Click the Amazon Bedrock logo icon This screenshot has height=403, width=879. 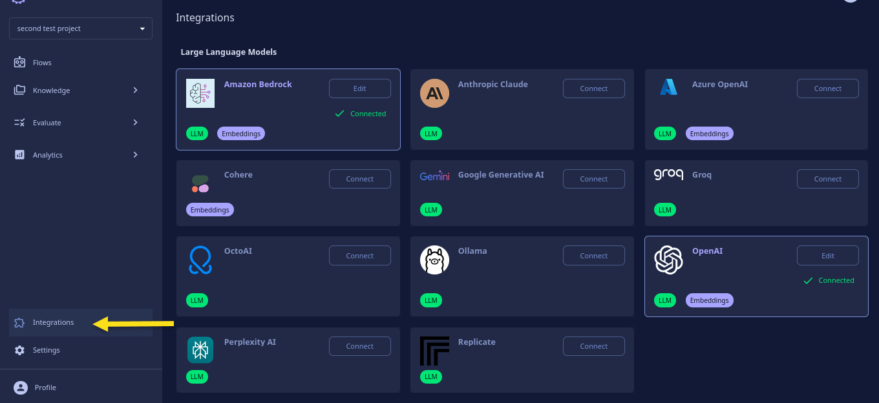[200, 93]
